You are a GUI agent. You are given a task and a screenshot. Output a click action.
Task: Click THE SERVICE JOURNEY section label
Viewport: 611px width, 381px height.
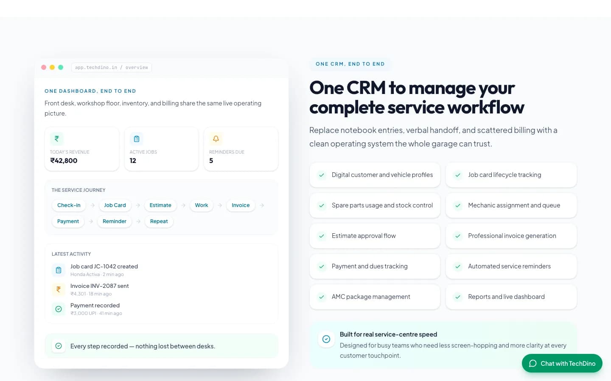[78, 190]
